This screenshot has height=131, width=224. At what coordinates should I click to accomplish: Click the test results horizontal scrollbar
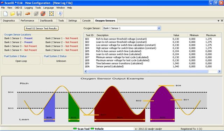[x=148, y=71]
